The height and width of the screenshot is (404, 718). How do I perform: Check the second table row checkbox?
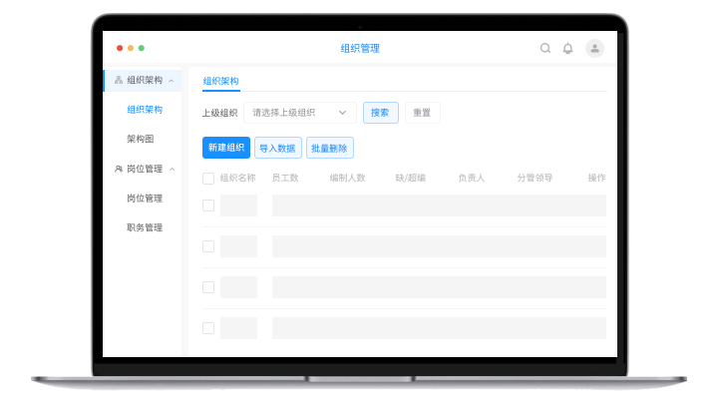208,246
